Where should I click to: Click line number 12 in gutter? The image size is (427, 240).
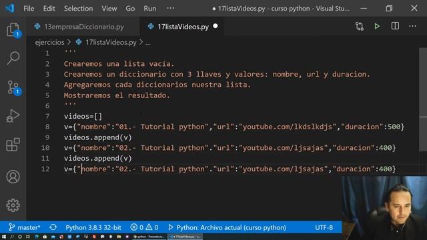coord(45,169)
